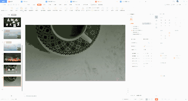Switch to the Start ribbon tab

click(28, 5)
